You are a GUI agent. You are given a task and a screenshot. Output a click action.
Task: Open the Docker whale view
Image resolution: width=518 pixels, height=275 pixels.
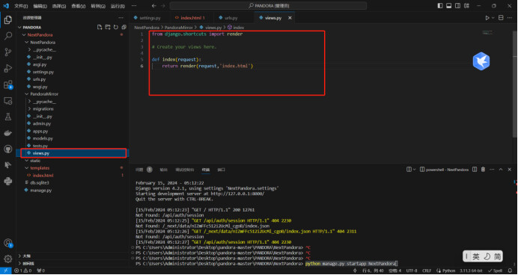click(x=8, y=133)
